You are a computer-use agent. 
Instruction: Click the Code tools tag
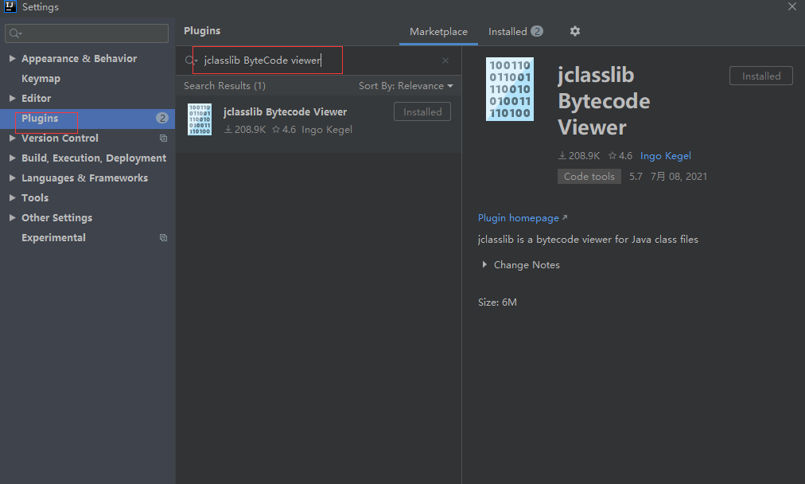coord(589,176)
